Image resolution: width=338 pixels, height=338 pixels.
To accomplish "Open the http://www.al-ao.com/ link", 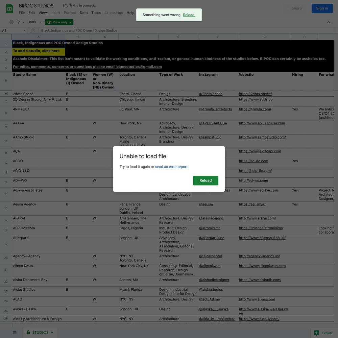I will coord(257,299).
